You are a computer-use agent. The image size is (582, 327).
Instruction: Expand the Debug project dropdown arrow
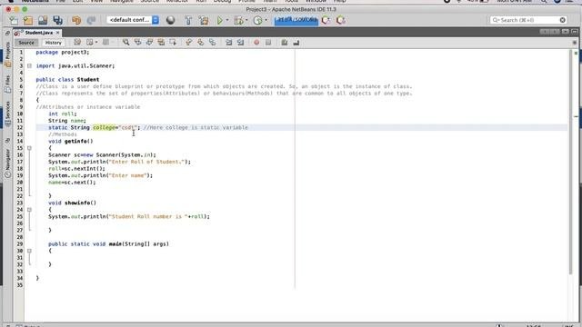click(x=246, y=20)
